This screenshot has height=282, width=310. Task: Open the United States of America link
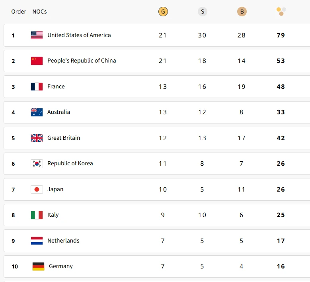coord(79,35)
